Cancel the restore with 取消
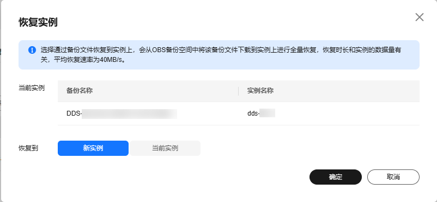Image resolution: width=437 pixels, height=202 pixels. [x=393, y=177]
